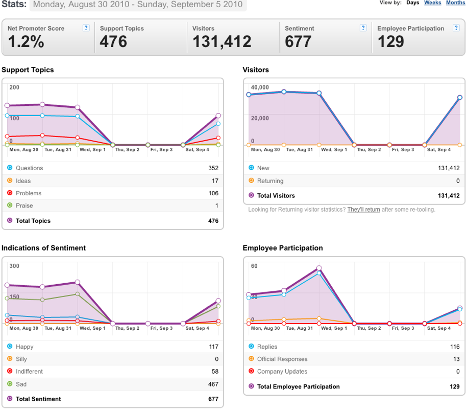Click the Problems row value 106
This screenshot has width=467, height=411.
(213, 193)
